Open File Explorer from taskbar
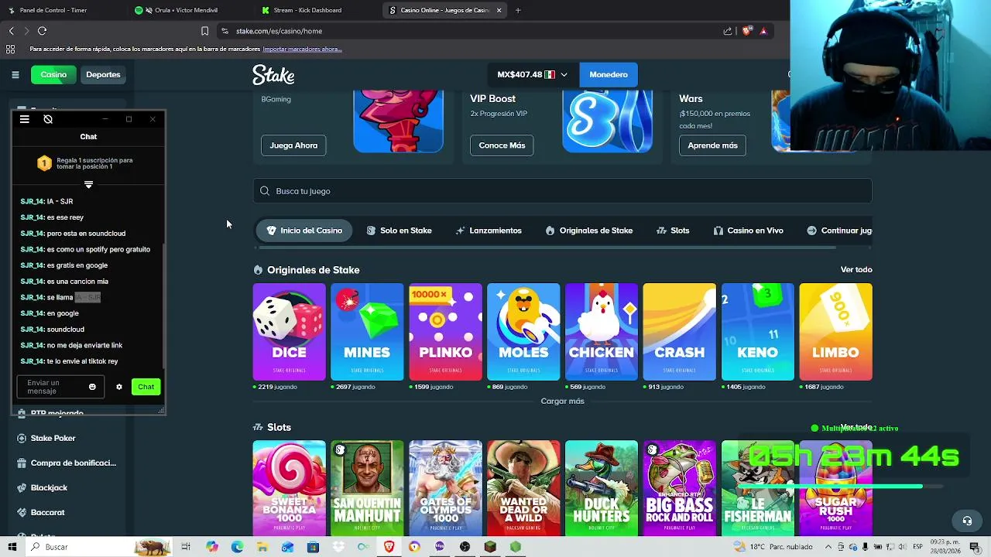The height and width of the screenshot is (557, 991). pyautogui.click(x=262, y=547)
